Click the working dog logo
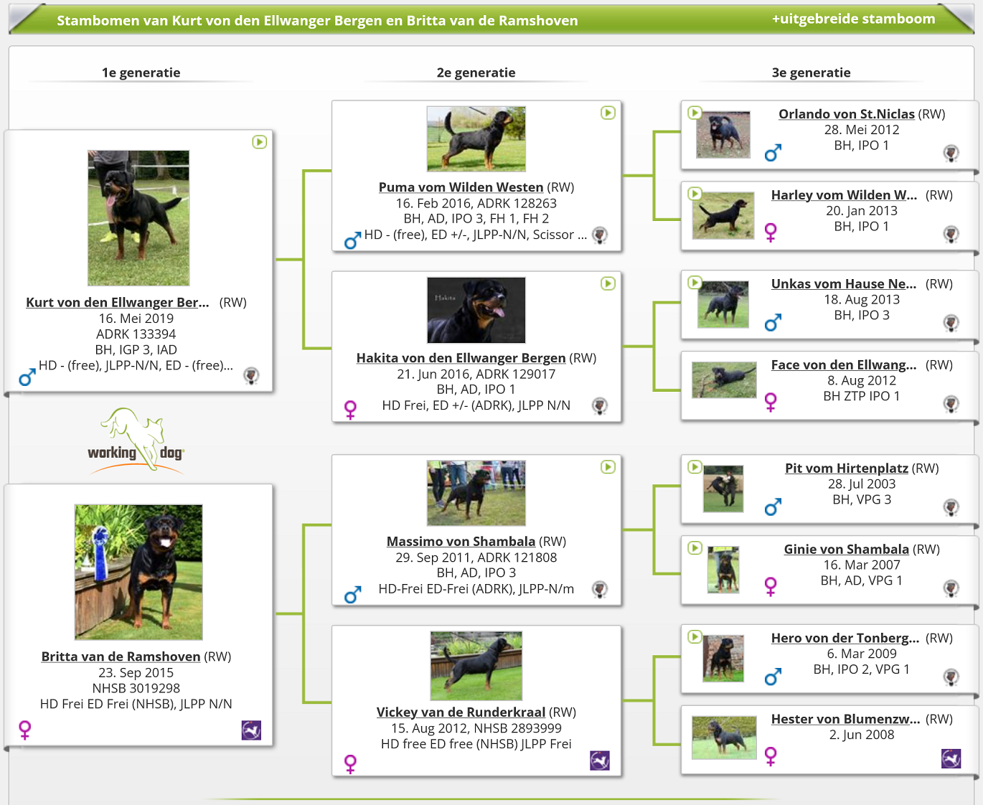The height and width of the screenshot is (805, 983). [x=136, y=441]
